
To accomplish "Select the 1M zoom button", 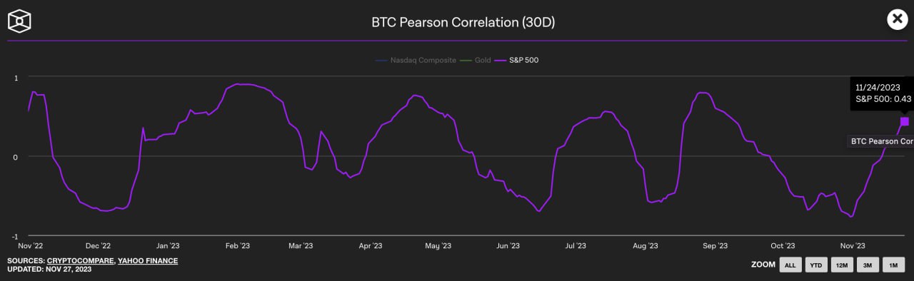I will pos(893,265).
